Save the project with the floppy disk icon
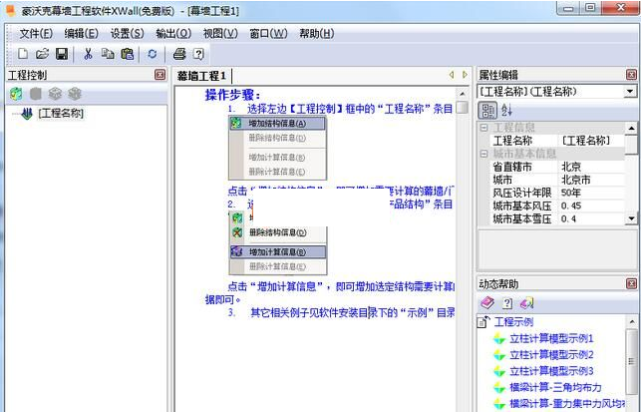The width and height of the screenshot is (642, 413). pos(61,54)
